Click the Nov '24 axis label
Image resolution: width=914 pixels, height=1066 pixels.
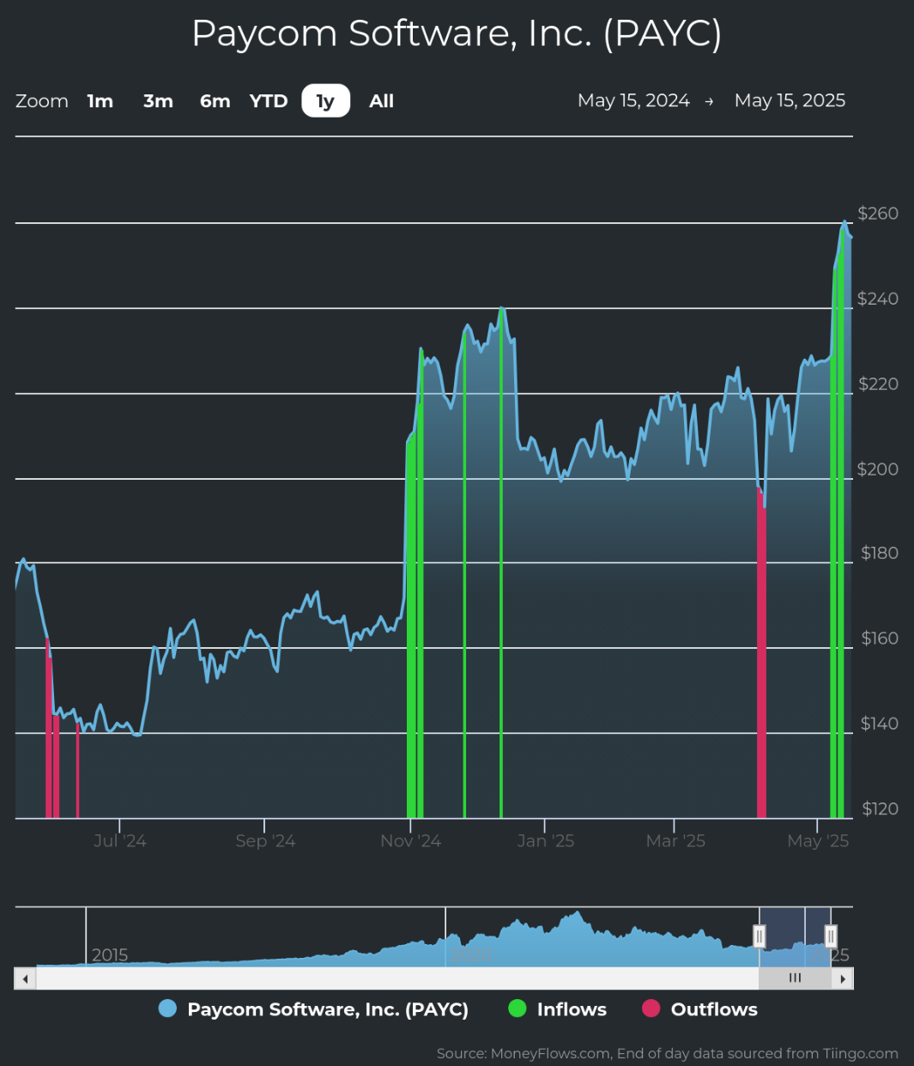click(410, 841)
